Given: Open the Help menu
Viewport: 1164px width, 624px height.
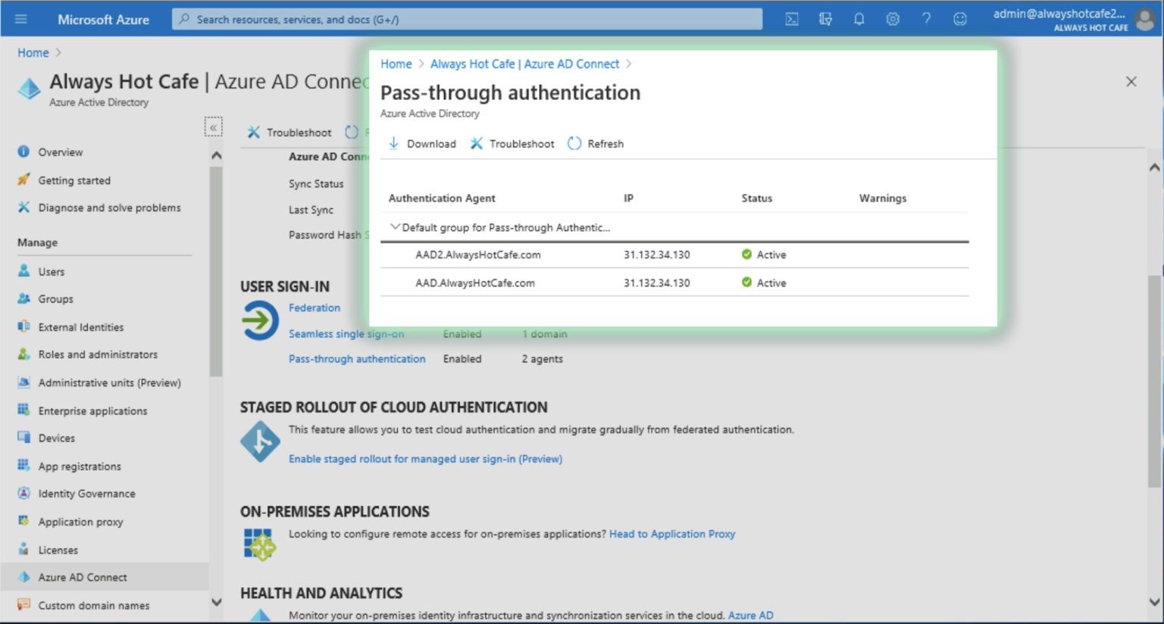Looking at the screenshot, I should tap(926, 19).
